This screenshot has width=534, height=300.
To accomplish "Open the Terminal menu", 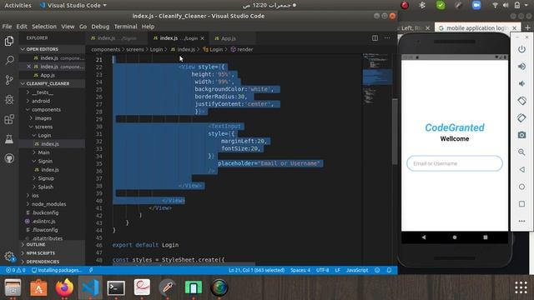I will 125,27.
